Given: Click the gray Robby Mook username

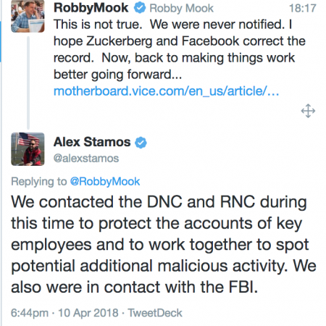Looking at the screenshot, I should point(181,9).
